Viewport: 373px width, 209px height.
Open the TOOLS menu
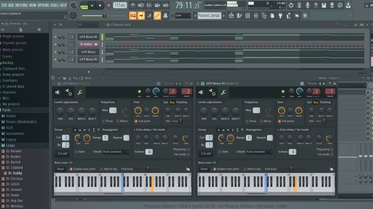[54, 5]
